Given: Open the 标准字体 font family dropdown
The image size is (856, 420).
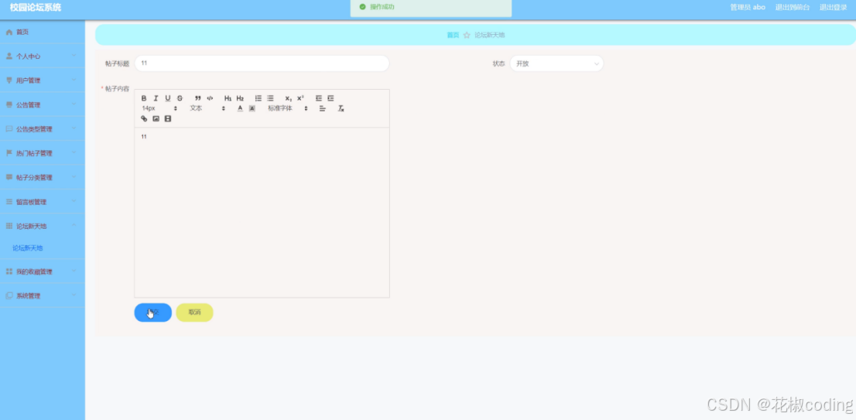Looking at the screenshot, I should click(288, 108).
